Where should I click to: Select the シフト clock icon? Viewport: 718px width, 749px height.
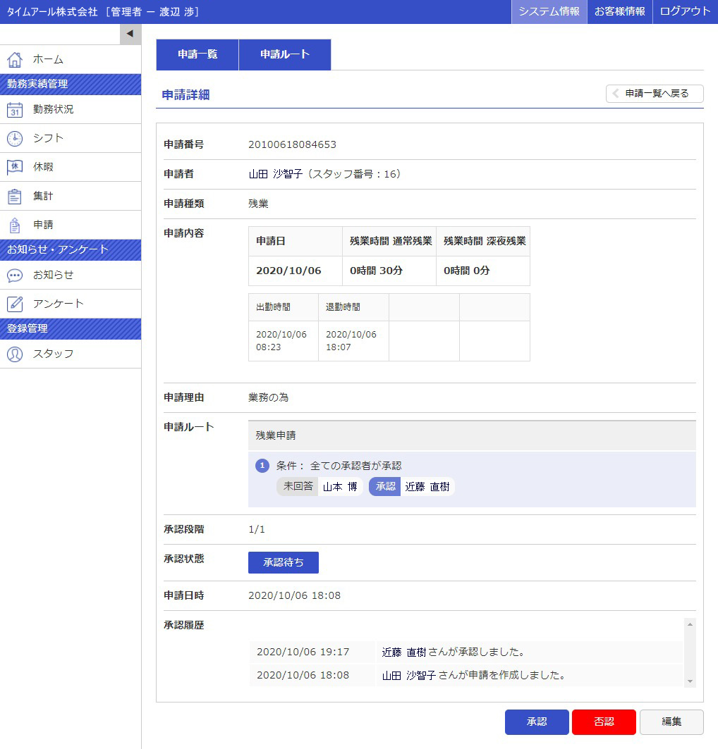[15, 139]
